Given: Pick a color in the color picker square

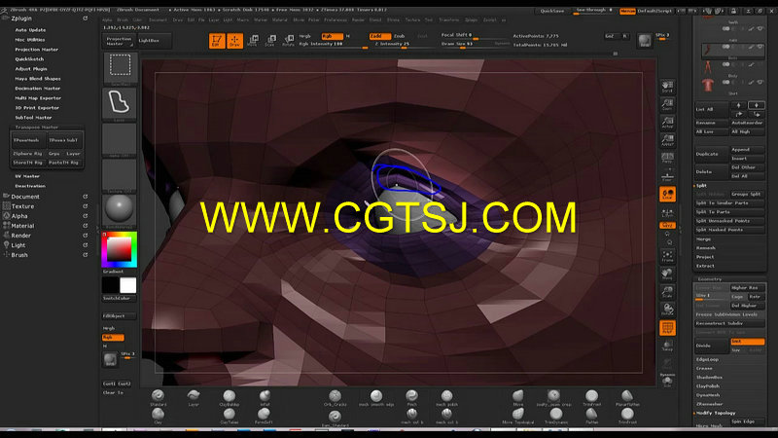Looking at the screenshot, I should [x=120, y=249].
